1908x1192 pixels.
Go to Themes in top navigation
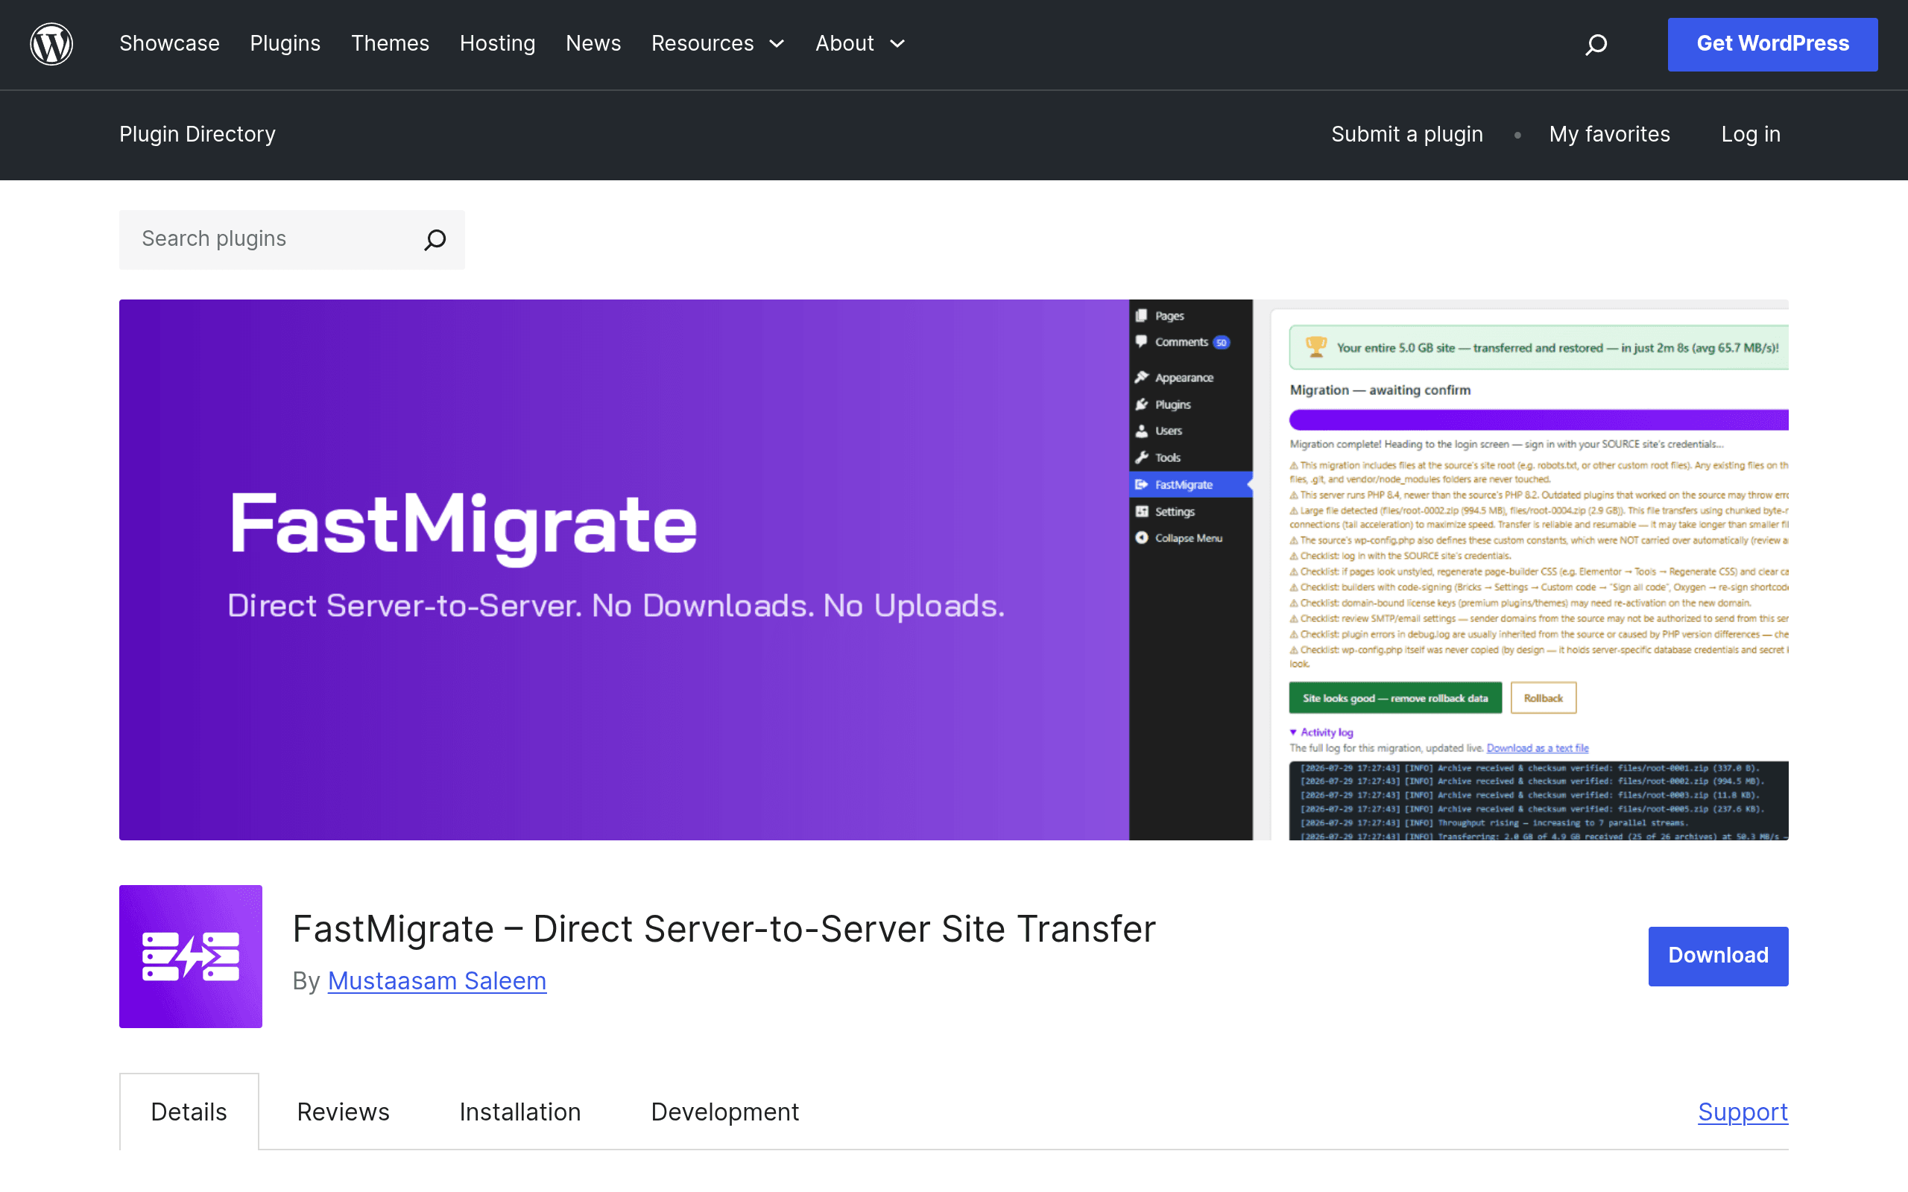coord(390,43)
